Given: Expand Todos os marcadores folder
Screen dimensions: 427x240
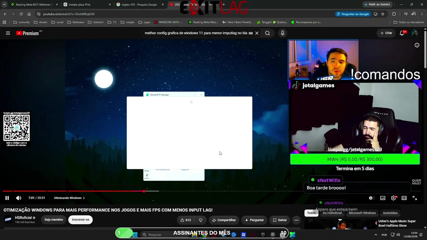Looking at the screenshot, I should tap(408, 22).
